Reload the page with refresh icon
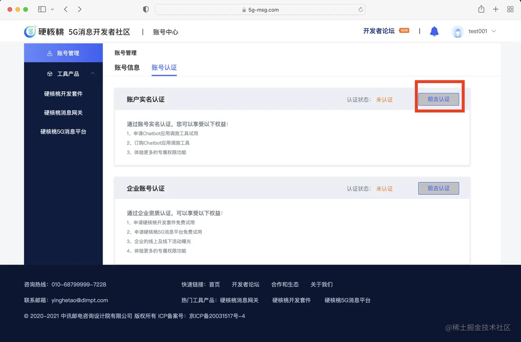The height and width of the screenshot is (342, 521). [x=361, y=10]
